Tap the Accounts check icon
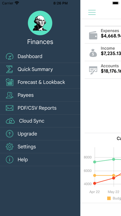The height and width of the screenshot is (216, 121). (93, 70)
